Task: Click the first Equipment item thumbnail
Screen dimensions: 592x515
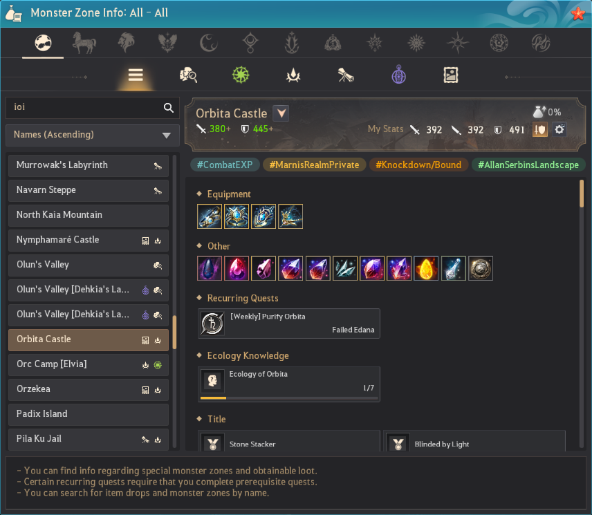Action: coord(210,216)
